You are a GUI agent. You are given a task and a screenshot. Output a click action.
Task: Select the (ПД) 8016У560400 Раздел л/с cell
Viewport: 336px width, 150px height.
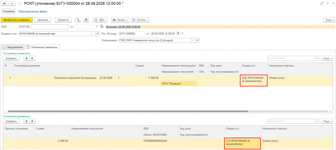254,81
